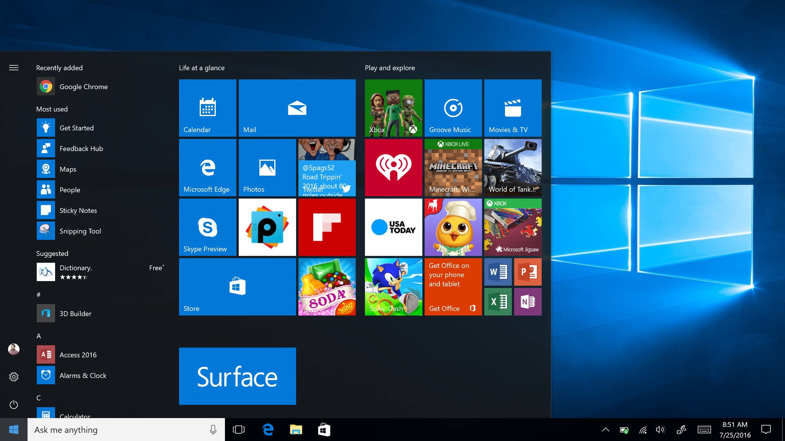
Task: Open the OneNote tile
Action: pos(528,302)
